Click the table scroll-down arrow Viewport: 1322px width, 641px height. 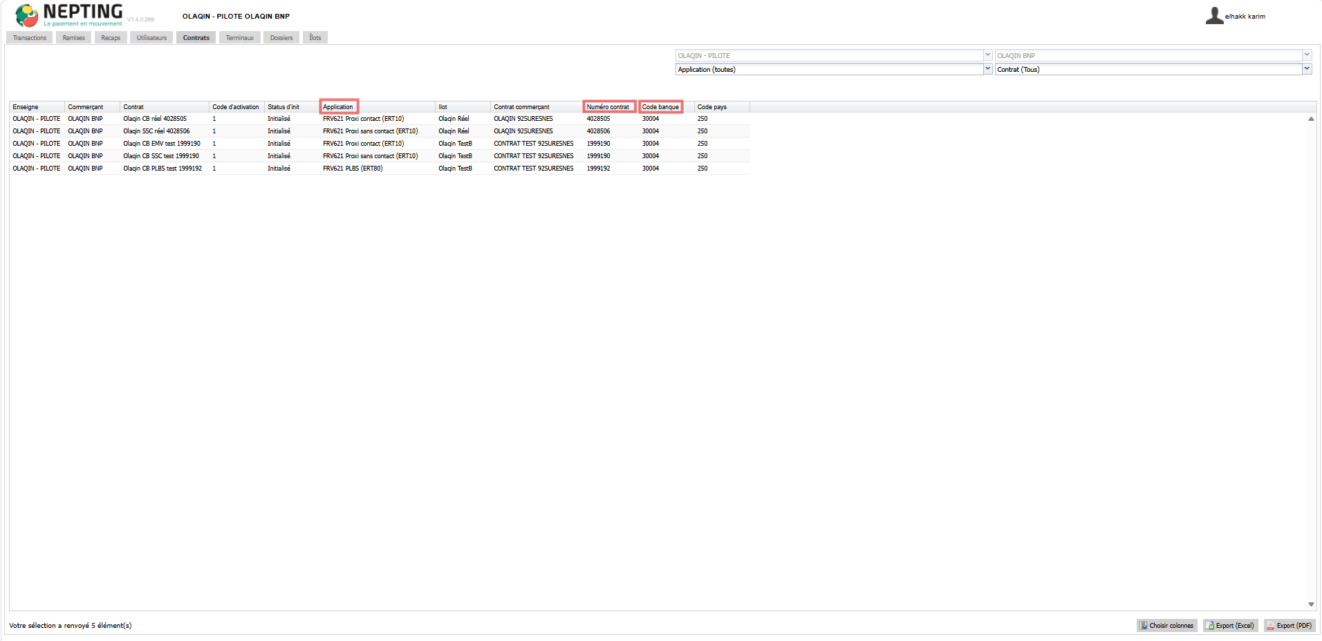1311,604
